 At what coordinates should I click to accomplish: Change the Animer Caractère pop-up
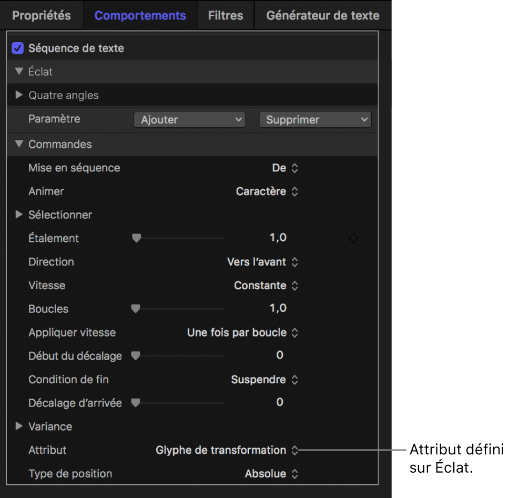[267, 192]
